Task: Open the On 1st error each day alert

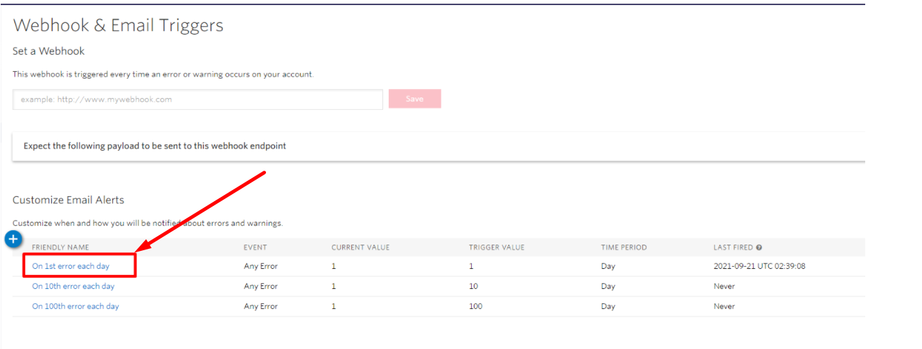Action: point(71,266)
